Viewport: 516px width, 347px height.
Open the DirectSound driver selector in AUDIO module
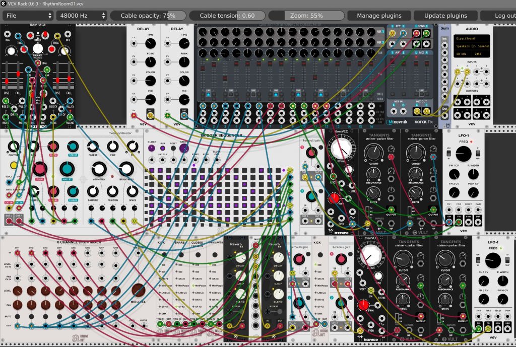(472, 38)
